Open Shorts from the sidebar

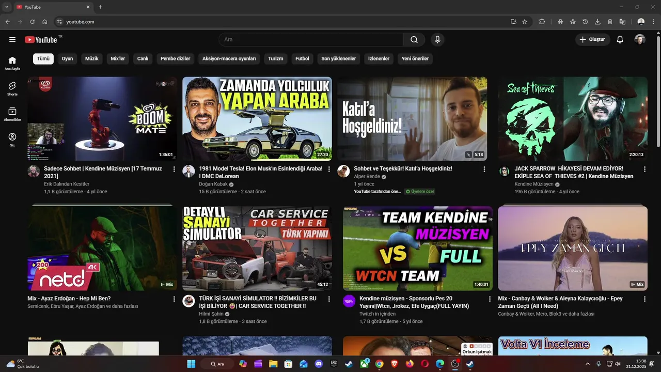point(12,89)
